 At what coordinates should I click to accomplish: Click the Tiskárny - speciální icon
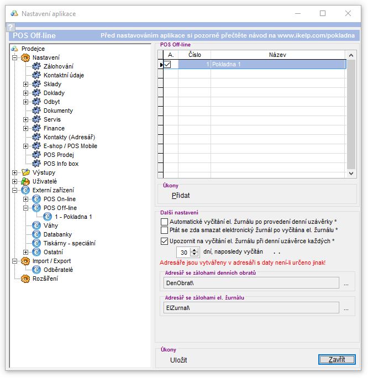(36, 243)
